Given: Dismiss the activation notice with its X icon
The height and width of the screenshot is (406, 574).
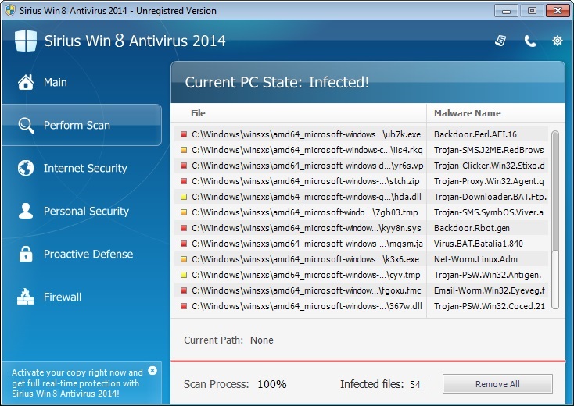Looking at the screenshot, I should pos(152,371).
